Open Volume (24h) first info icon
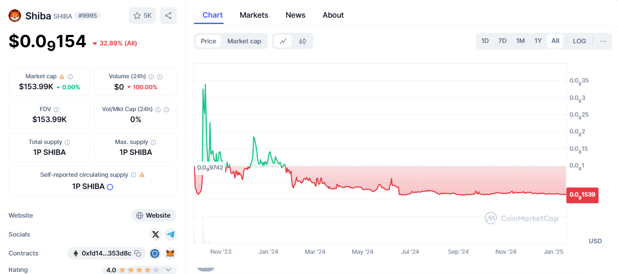The image size is (618, 274). [151, 77]
